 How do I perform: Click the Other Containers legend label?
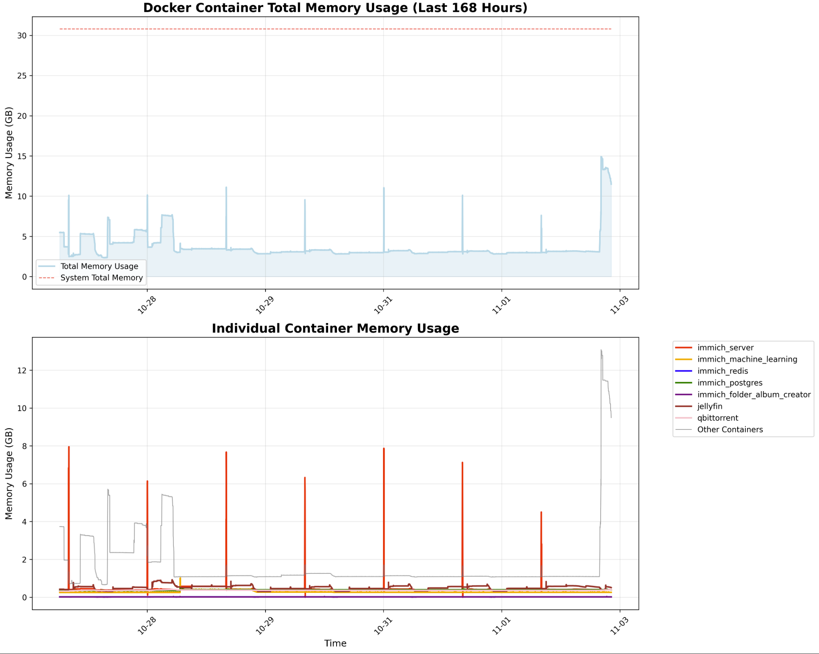pyautogui.click(x=730, y=429)
